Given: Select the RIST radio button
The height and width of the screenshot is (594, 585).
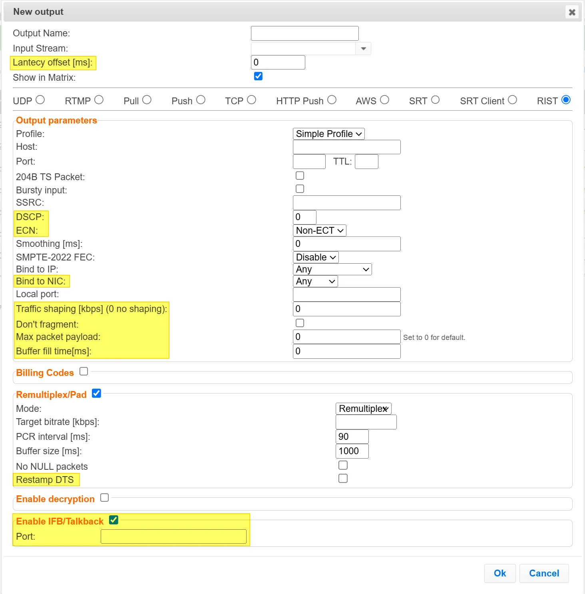Looking at the screenshot, I should click(566, 100).
